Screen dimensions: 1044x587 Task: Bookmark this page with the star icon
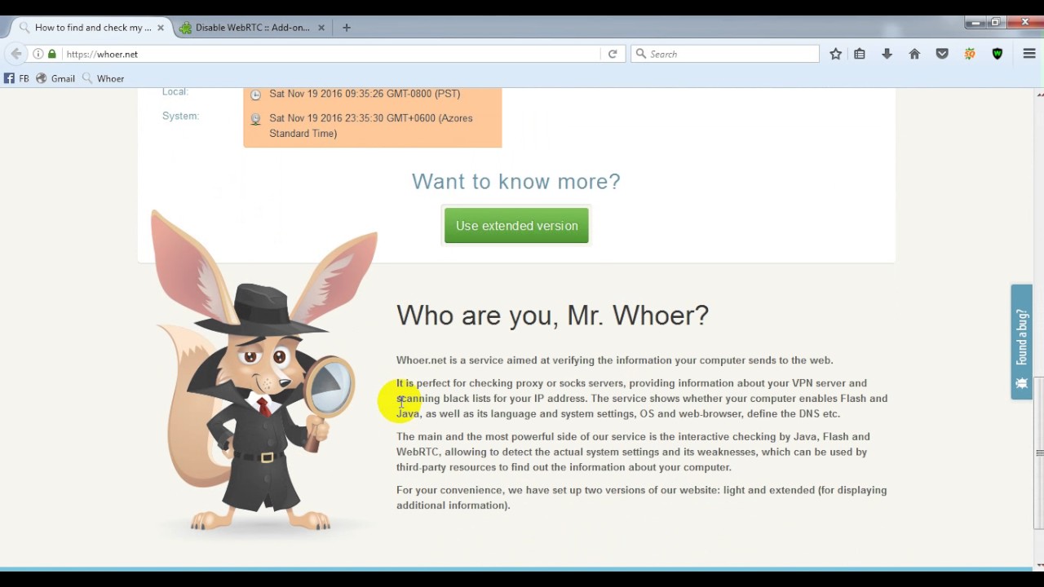coord(836,54)
